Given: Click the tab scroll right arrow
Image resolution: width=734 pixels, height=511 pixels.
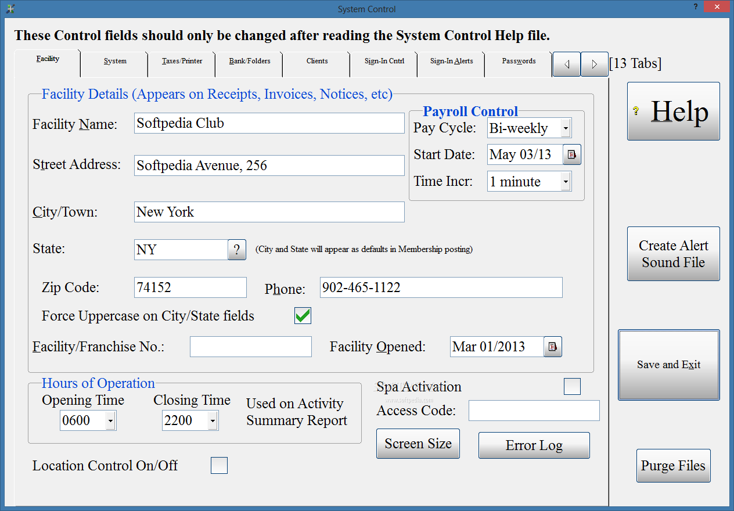Looking at the screenshot, I should tap(595, 64).
